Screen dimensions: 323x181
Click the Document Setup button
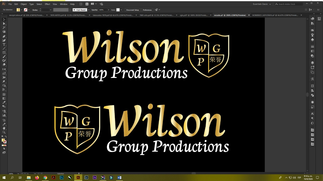pos(132,10)
